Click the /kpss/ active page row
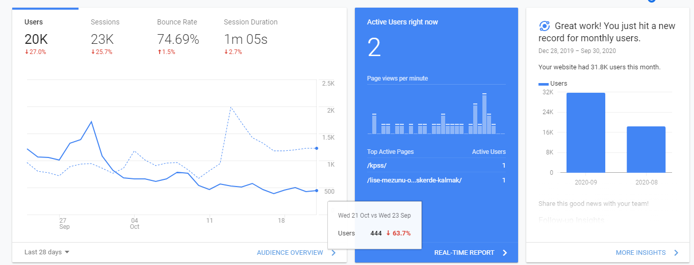This screenshot has width=694, height=265. 436,166
